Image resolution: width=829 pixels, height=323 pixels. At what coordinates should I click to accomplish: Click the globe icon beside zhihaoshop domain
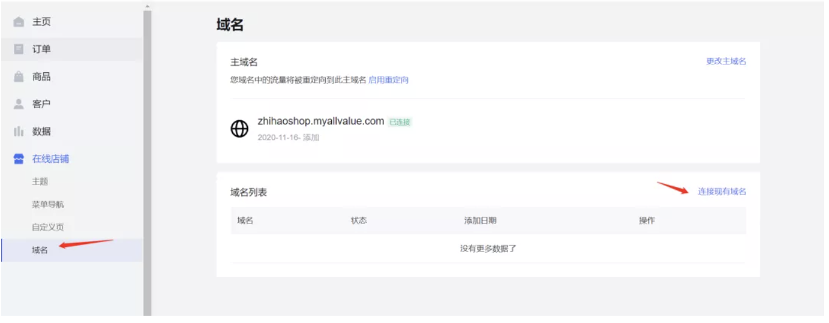click(239, 129)
